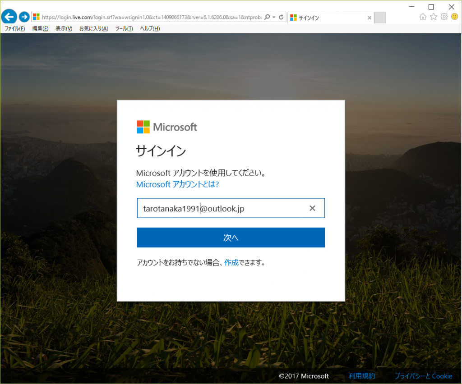Open Favorites star icon
Viewport: 462px width, 384px height.
434,17
